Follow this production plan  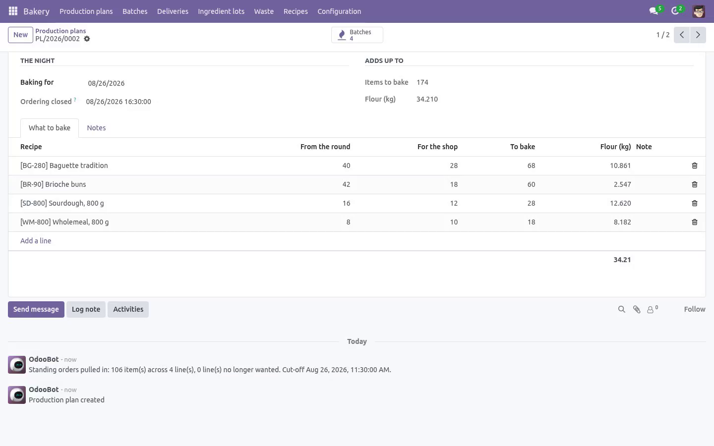tap(694, 309)
